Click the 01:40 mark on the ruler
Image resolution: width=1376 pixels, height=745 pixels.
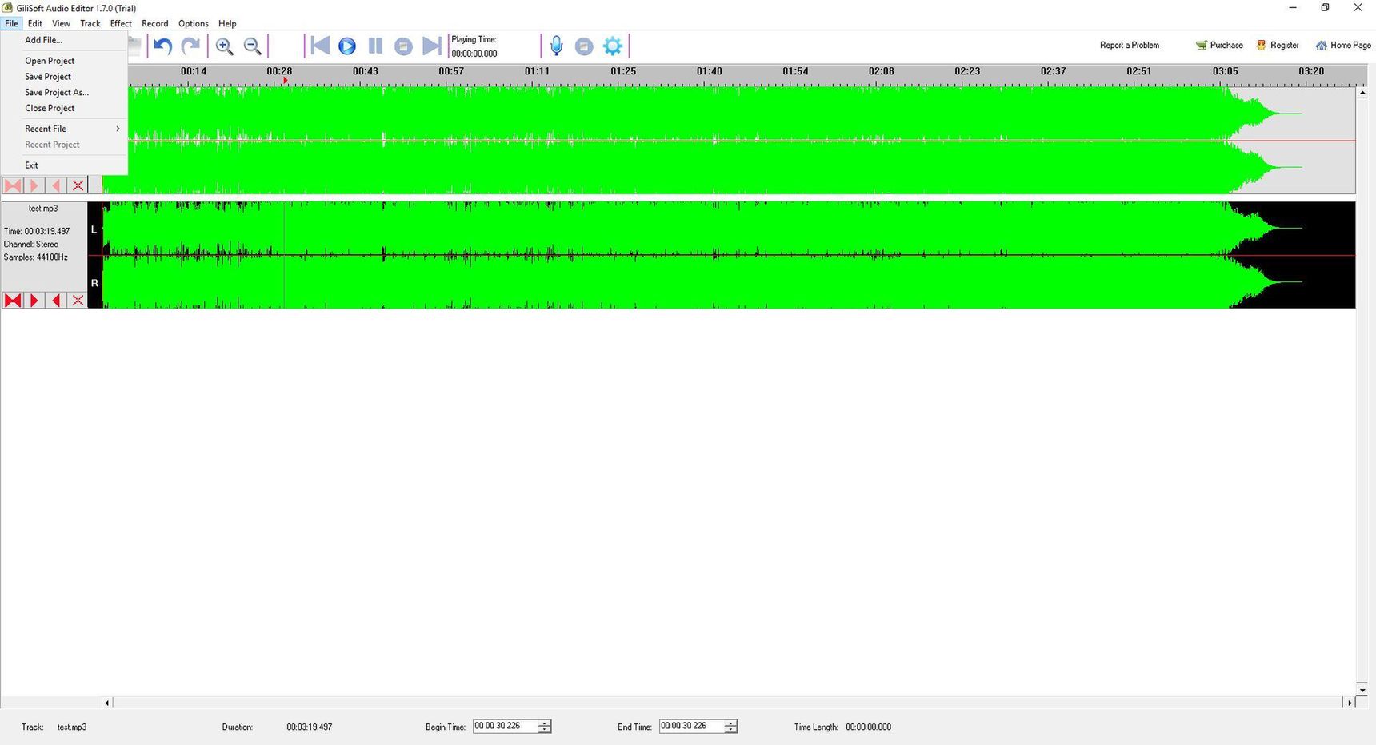[709, 71]
